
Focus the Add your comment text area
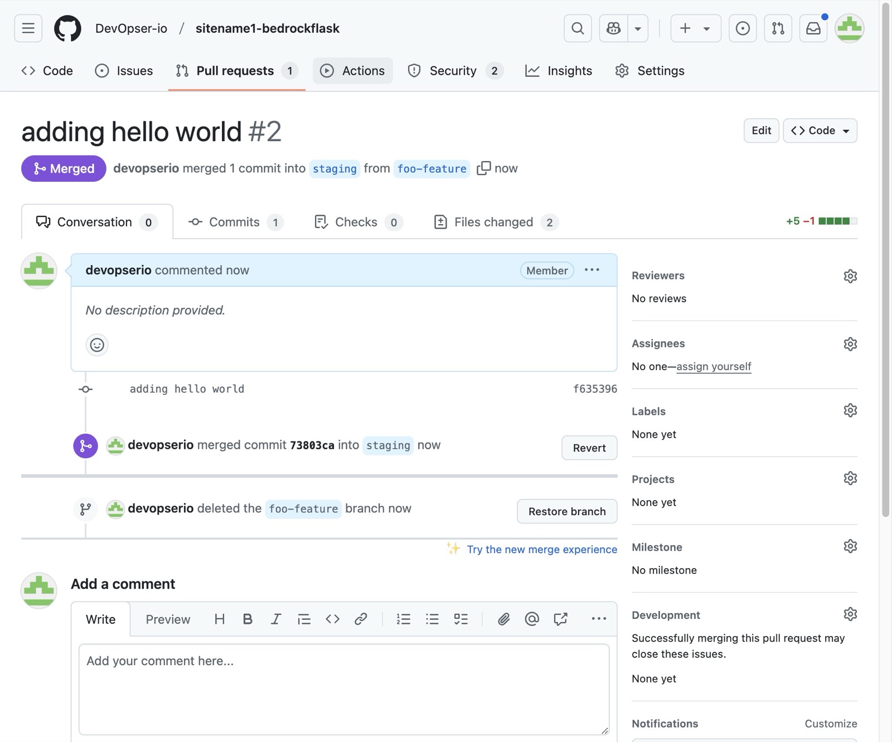pyautogui.click(x=344, y=689)
